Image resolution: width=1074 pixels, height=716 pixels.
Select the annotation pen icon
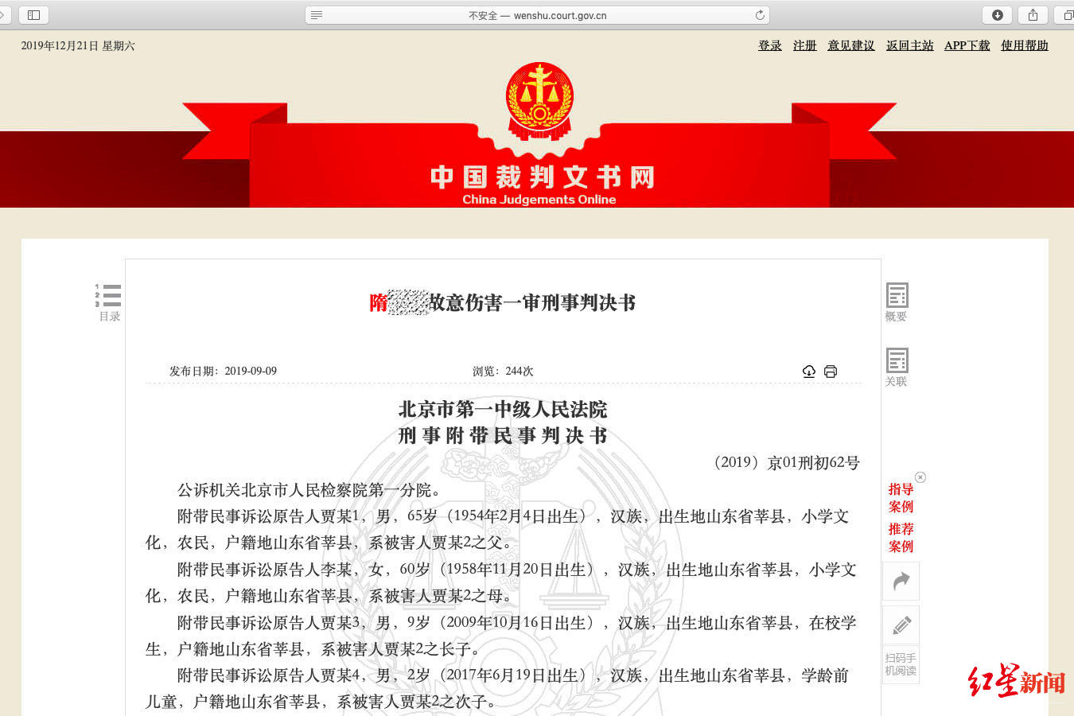pos(901,625)
